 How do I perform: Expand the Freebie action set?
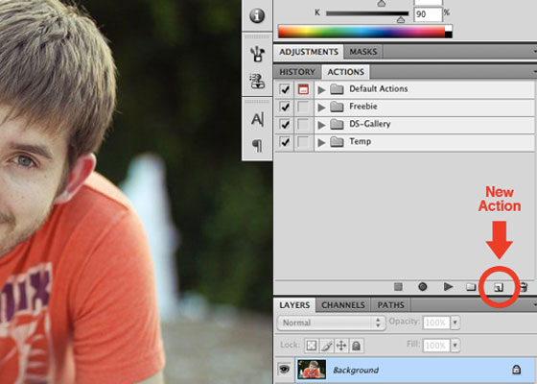point(321,108)
